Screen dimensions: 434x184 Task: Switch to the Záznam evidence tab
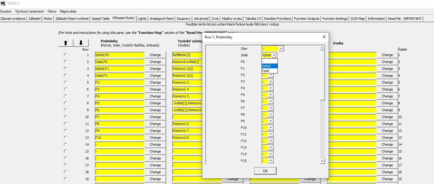pos(13,19)
